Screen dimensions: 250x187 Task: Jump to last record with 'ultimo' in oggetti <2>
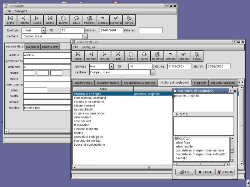117,56
